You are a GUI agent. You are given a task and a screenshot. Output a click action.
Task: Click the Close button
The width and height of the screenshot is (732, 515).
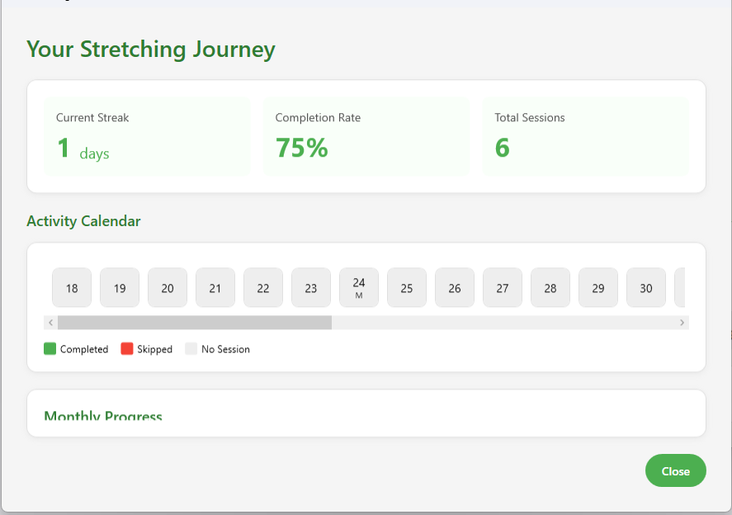pos(675,470)
